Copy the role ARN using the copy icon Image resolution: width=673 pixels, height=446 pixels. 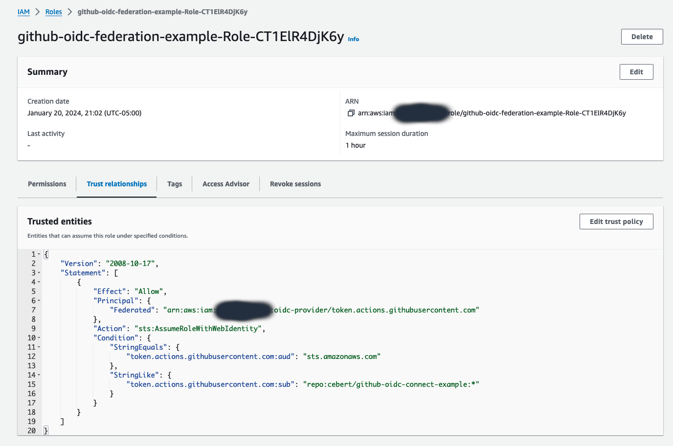coord(351,112)
